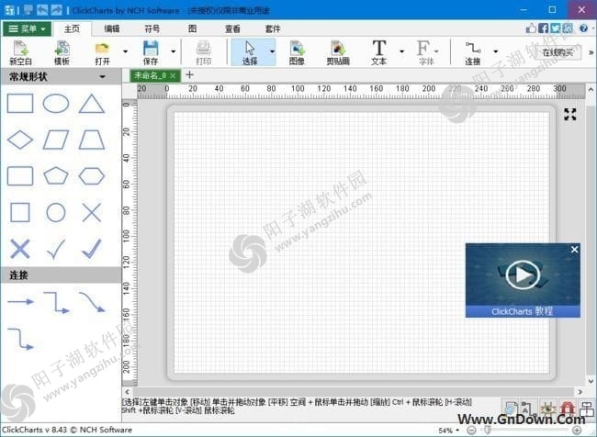Select the bold X mark shape
Image resolution: width=597 pixels, height=437 pixels.
[20, 249]
